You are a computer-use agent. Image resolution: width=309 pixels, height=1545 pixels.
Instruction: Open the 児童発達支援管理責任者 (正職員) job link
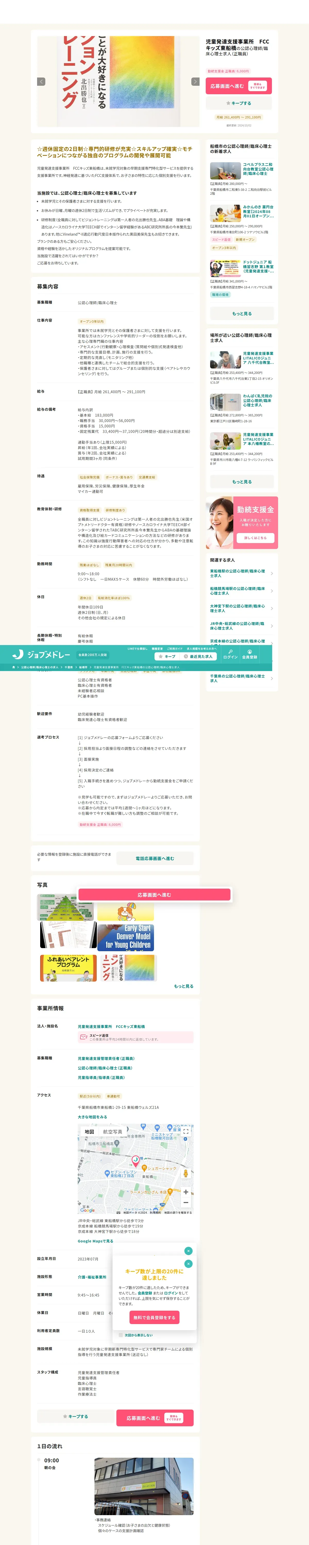106,1059
